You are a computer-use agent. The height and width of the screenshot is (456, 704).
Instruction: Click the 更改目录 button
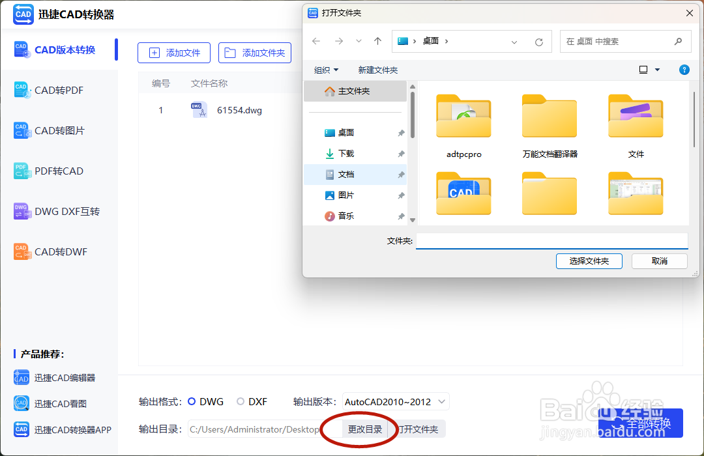[x=364, y=429]
